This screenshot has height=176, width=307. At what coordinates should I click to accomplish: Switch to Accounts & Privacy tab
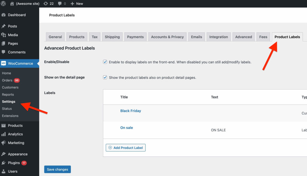(x=167, y=37)
